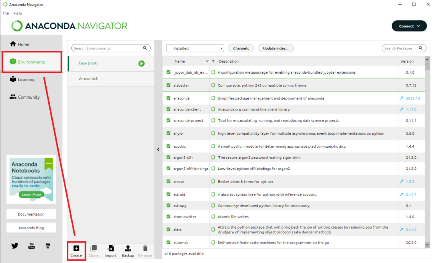Click the Backup environment icon
The width and height of the screenshot is (435, 263).
pyautogui.click(x=128, y=248)
